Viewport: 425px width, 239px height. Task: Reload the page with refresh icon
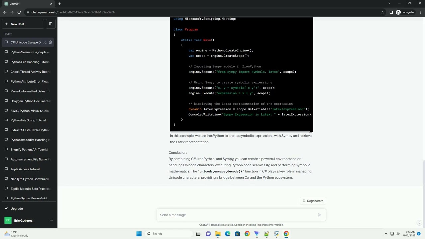19,12
